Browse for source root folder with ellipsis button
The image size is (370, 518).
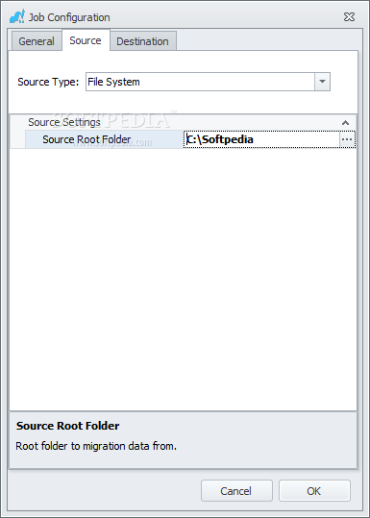pyautogui.click(x=347, y=139)
